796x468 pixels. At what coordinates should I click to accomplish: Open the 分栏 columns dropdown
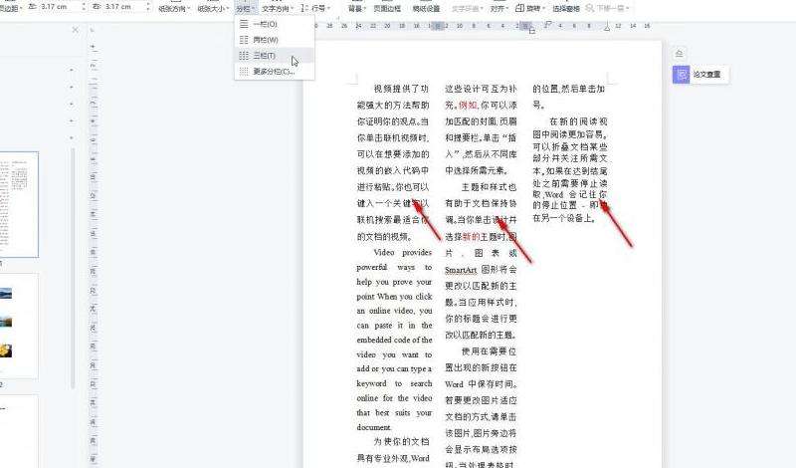(x=245, y=8)
